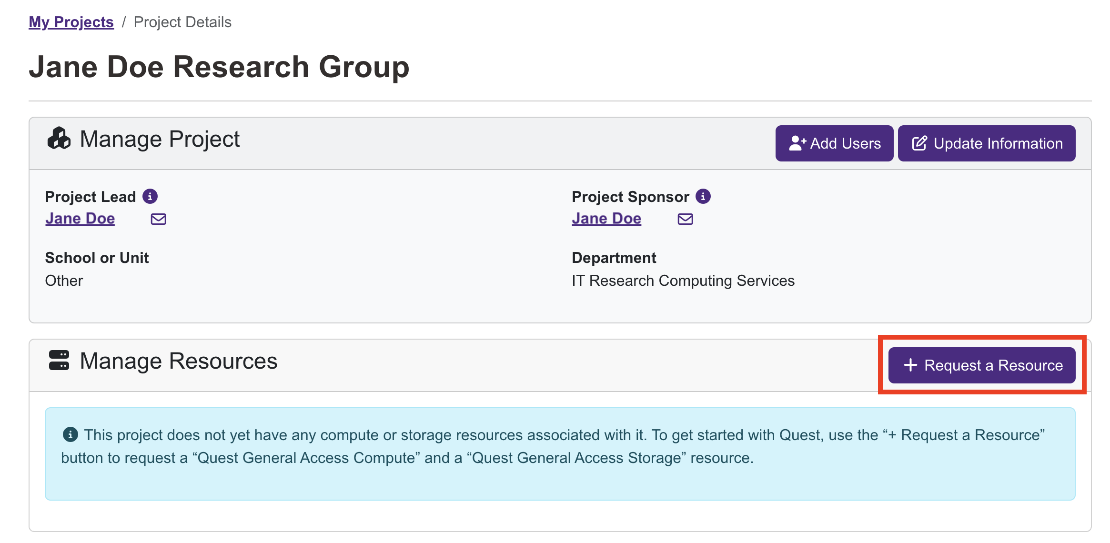Click the Project Sponsor info icon
The width and height of the screenshot is (1110, 543).
click(x=703, y=196)
